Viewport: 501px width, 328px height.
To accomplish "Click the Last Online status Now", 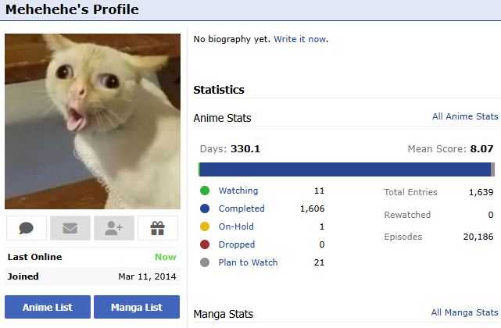I will coord(166,257).
